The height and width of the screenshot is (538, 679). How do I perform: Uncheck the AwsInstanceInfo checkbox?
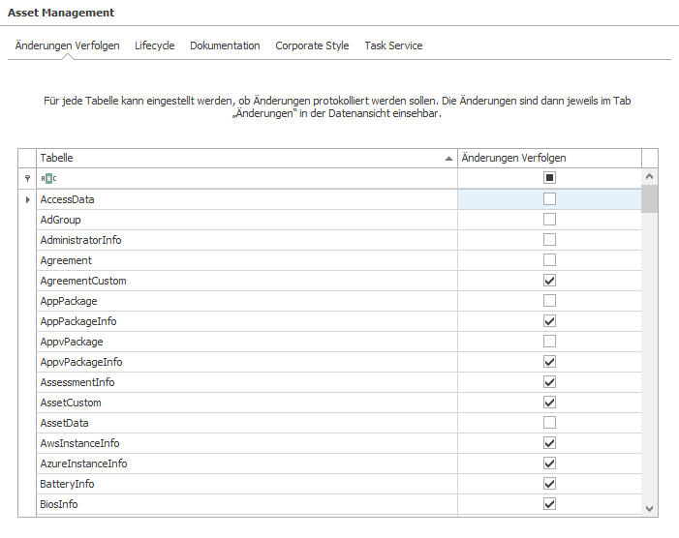click(549, 443)
